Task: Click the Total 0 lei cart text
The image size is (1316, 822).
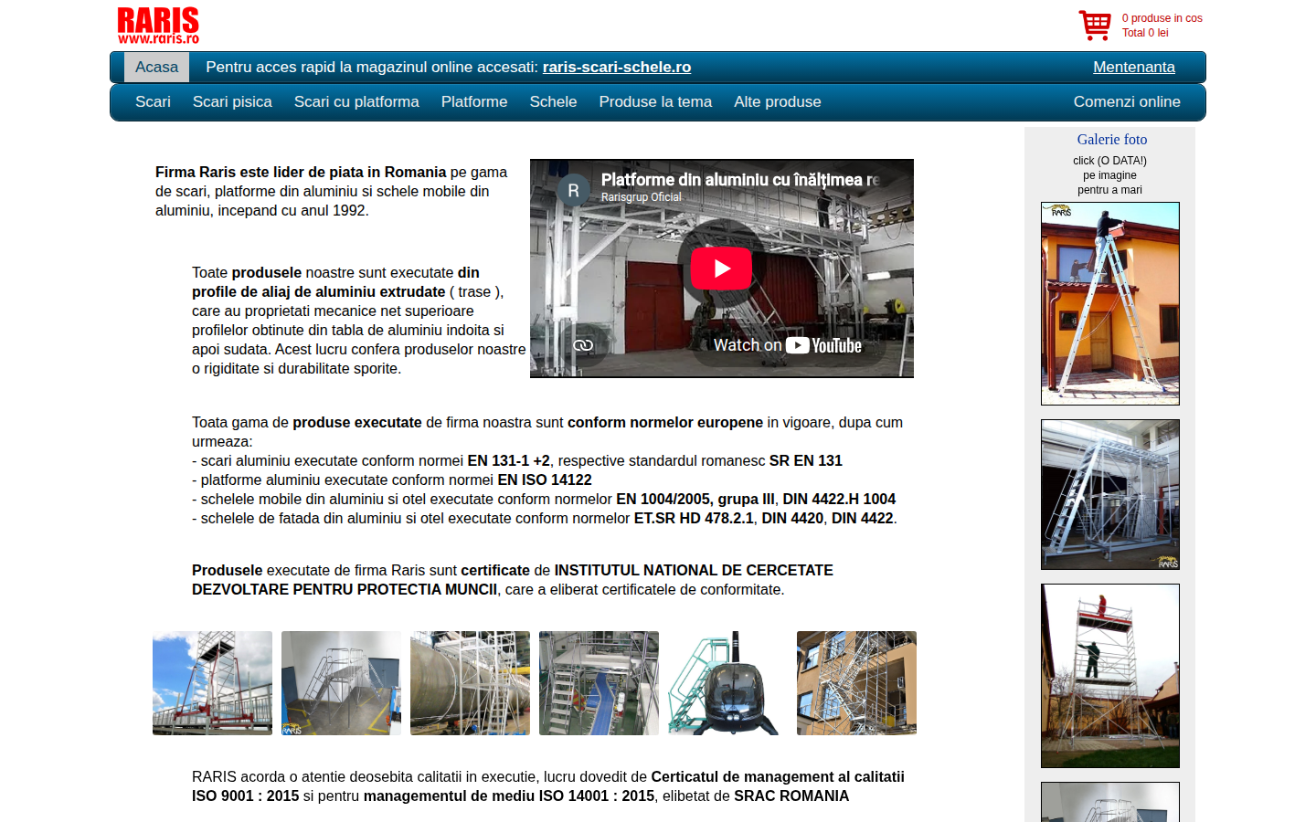Action: (x=1145, y=33)
